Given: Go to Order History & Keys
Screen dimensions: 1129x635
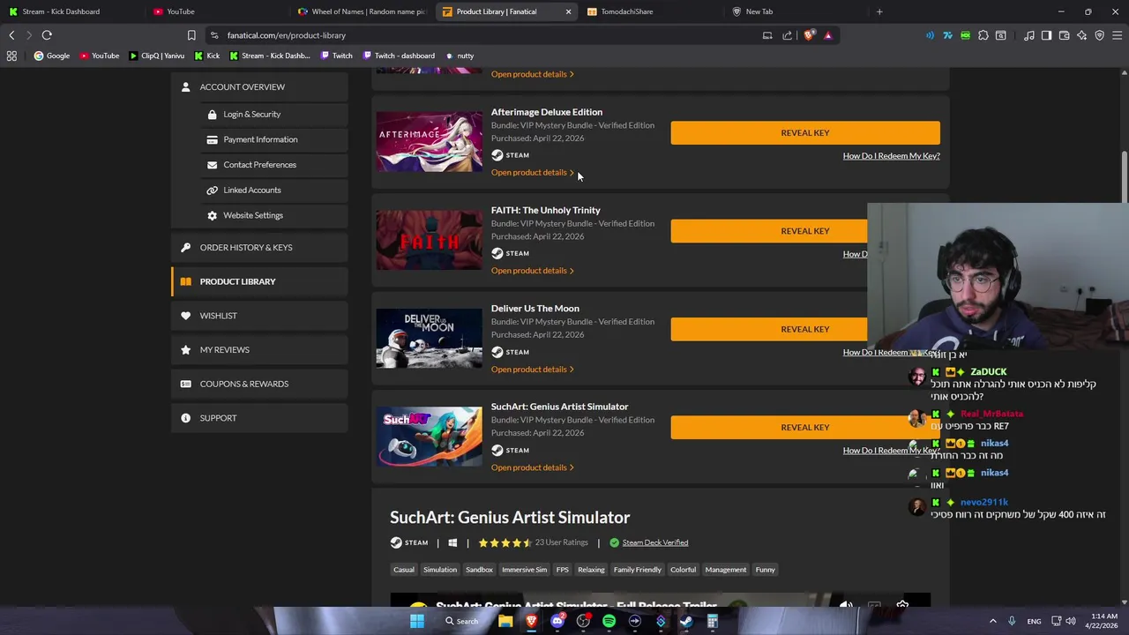Looking at the screenshot, I should point(259,247).
